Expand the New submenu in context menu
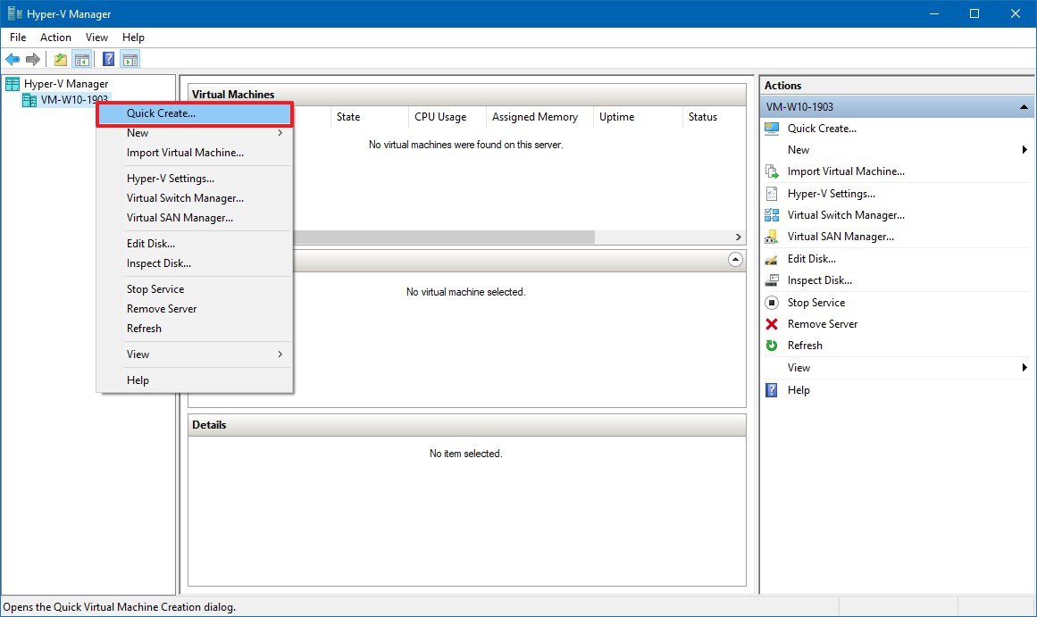This screenshot has width=1037, height=617. click(x=279, y=132)
